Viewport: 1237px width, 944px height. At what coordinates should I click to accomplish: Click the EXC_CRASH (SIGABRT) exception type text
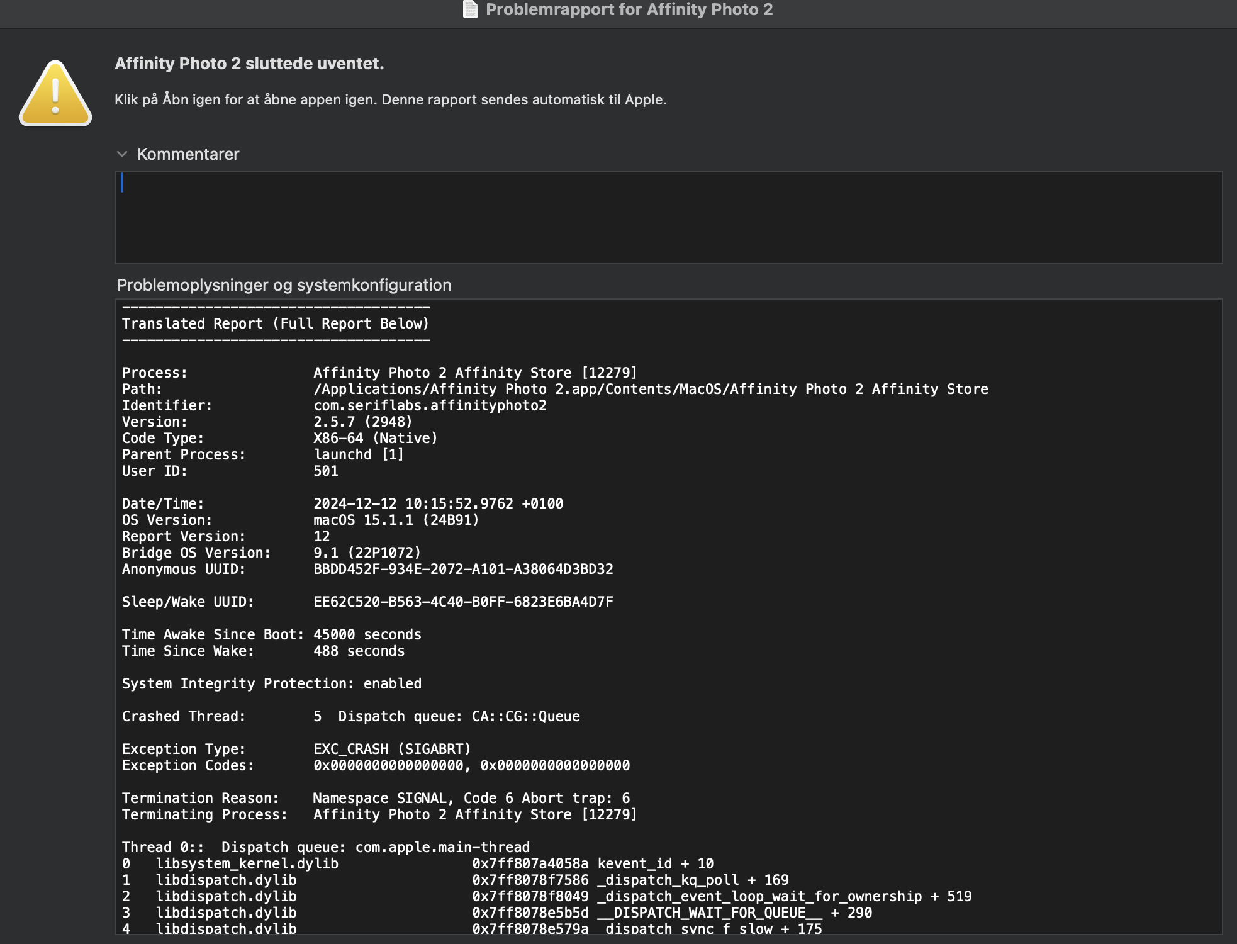pos(392,749)
